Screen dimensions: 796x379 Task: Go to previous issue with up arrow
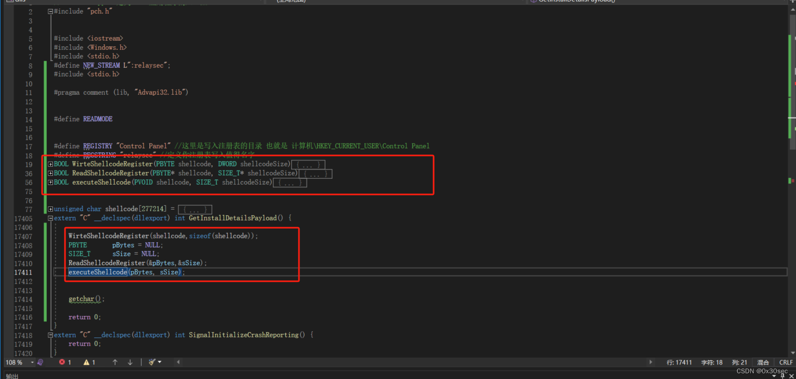[115, 362]
